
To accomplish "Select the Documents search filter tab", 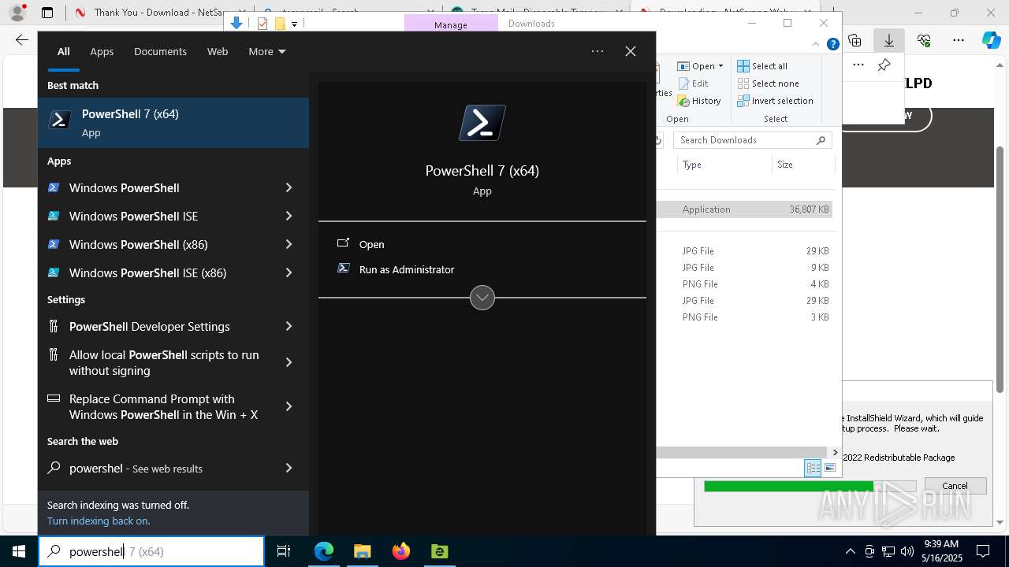I will pyautogui.click(x=160, y=51).
